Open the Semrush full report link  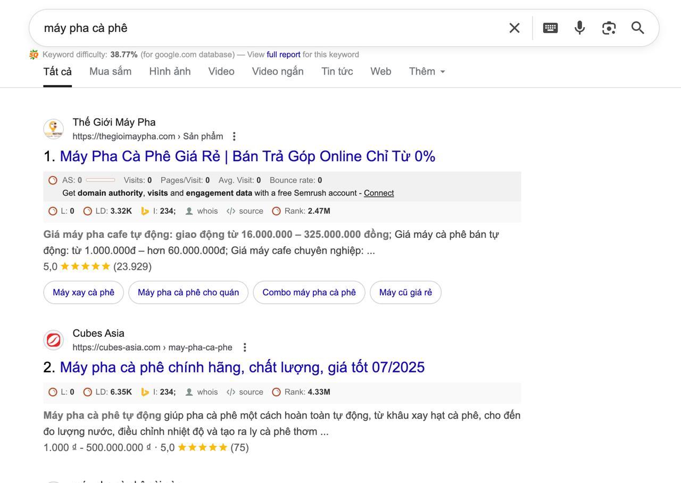pos(283,54)
